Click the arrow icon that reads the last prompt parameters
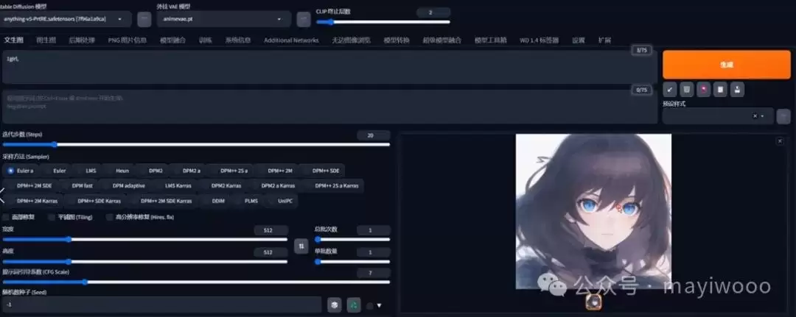The height and width of the screenshot is (317, 796). pos(670,90)
